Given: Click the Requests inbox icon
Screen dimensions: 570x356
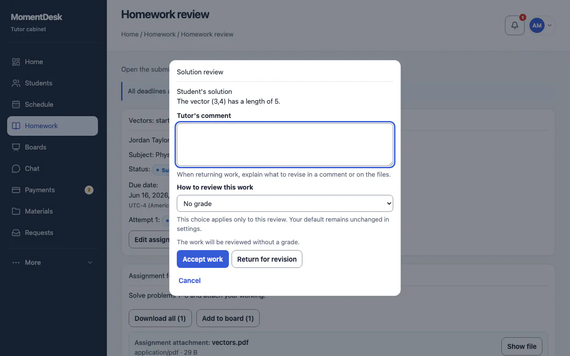Looking at the screenshot, I should [16, 233].
